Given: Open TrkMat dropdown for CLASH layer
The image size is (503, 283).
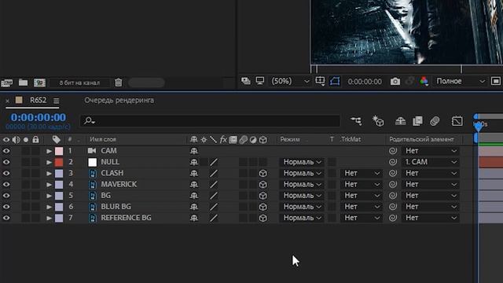Looking at the screenshot, I should [362, 173].
